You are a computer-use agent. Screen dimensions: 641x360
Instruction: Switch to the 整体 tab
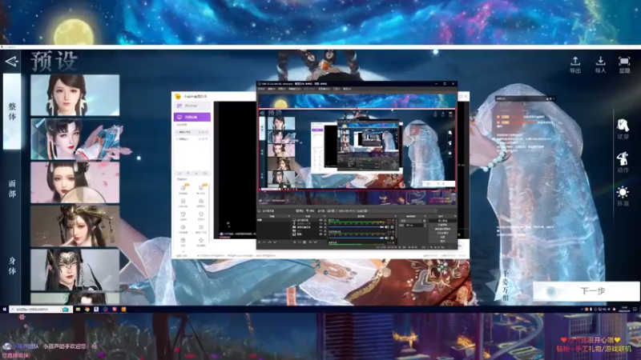(x=12, y=111)
